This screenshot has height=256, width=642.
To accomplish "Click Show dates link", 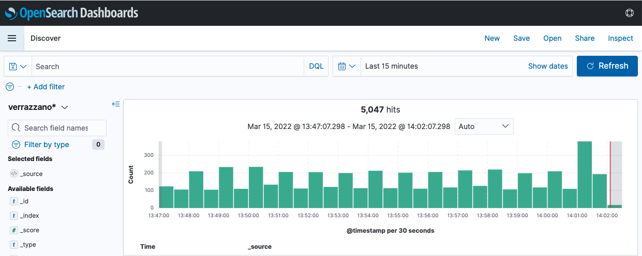I will pyautogui.click(x=548, y=66).
